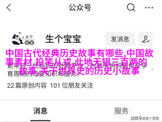
Task: Open the panda account avatar
Action: click(23, 39)
